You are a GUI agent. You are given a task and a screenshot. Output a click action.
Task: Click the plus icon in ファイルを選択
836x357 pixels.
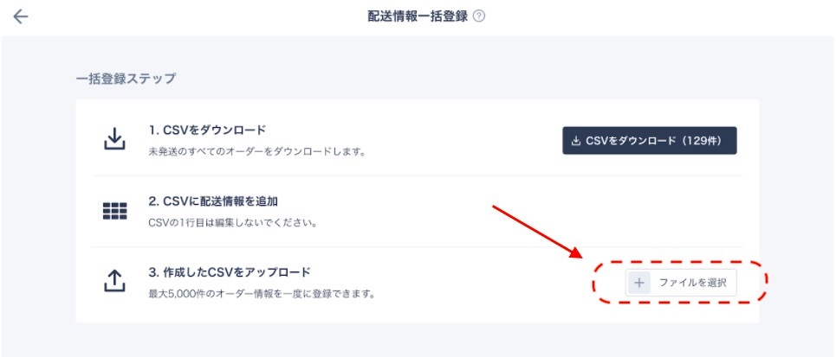639,283
